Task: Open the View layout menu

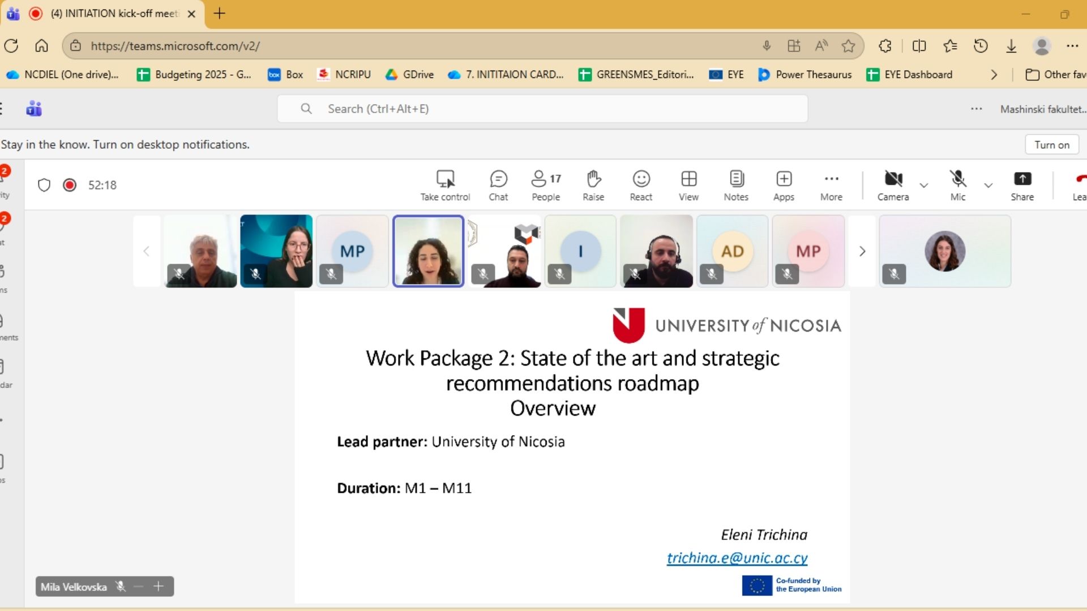Action: click(688, 185)
